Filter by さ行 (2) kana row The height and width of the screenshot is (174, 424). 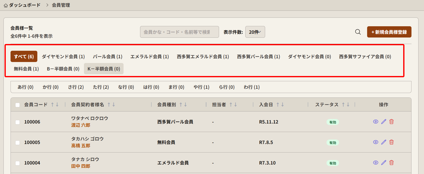(x=76, y=87)
